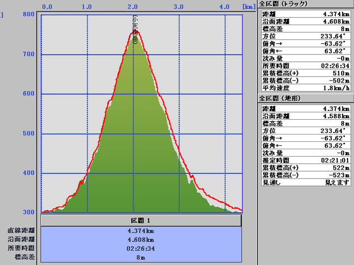Click the 標高差 8m cell below the graph

141,257
